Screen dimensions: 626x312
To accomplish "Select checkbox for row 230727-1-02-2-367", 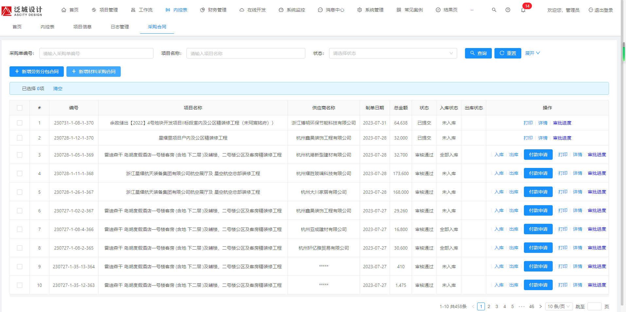I will [x=20, y=211].
